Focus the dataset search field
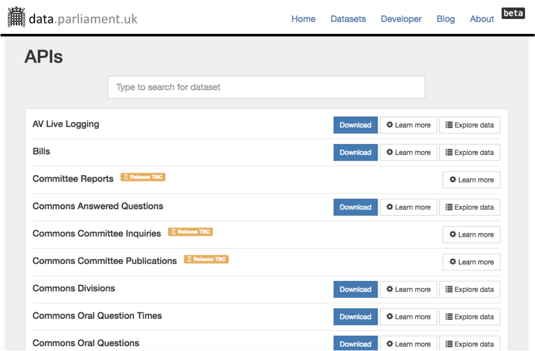Screen dimensions: 535x351 266,87
